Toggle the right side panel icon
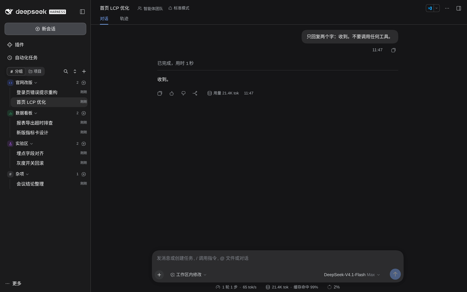The width and height of the screenshot is (467, 292). pyautogui.click(x=459, y=8)
